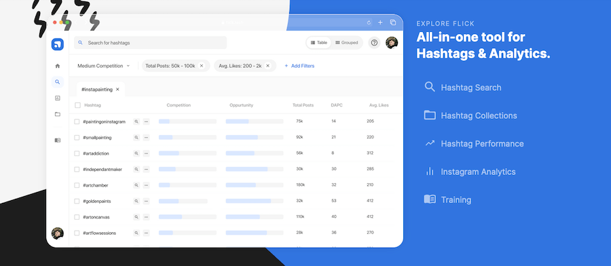Sort by Avg. Likes column header
The height and width of the screenshot is (266, 611).
pyautogui.click(x=379, y=105)
